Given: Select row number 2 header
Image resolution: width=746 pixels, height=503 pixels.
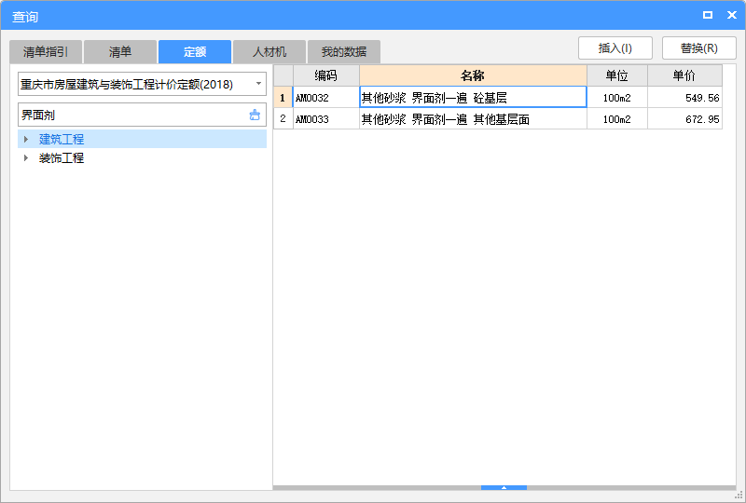Looking at the screenshot, I should (283, 118).
